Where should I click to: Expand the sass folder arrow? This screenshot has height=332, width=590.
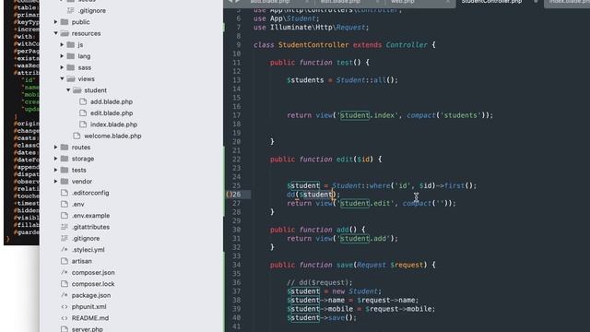pos(62,67)
